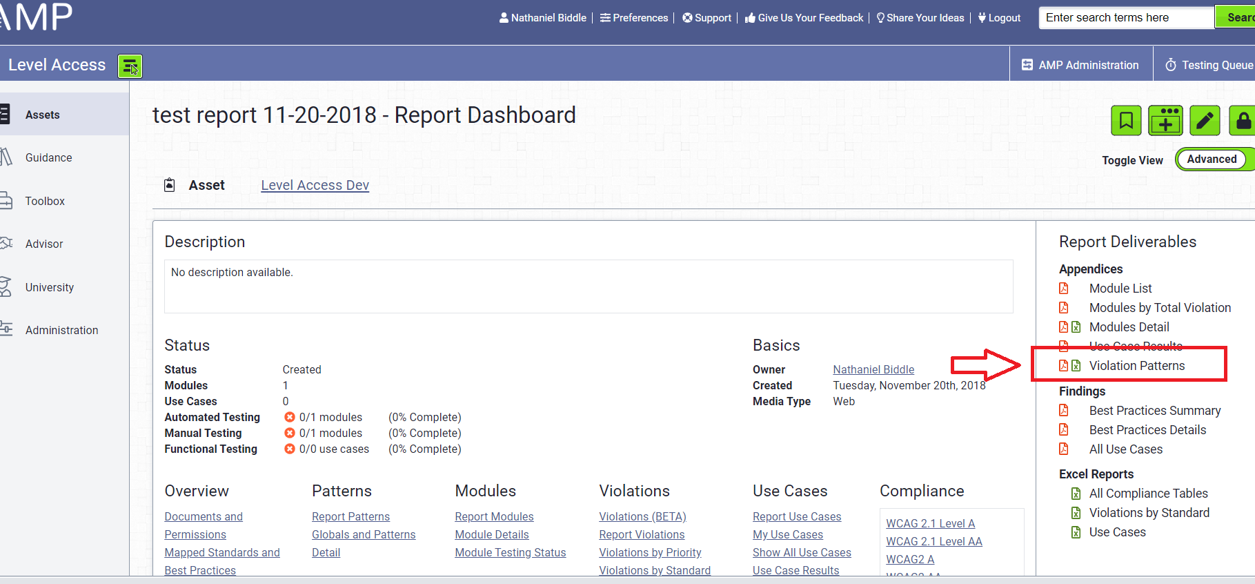Open the Violations by Priority link
The image size is (1255, 584).
[x=650, y=552]
